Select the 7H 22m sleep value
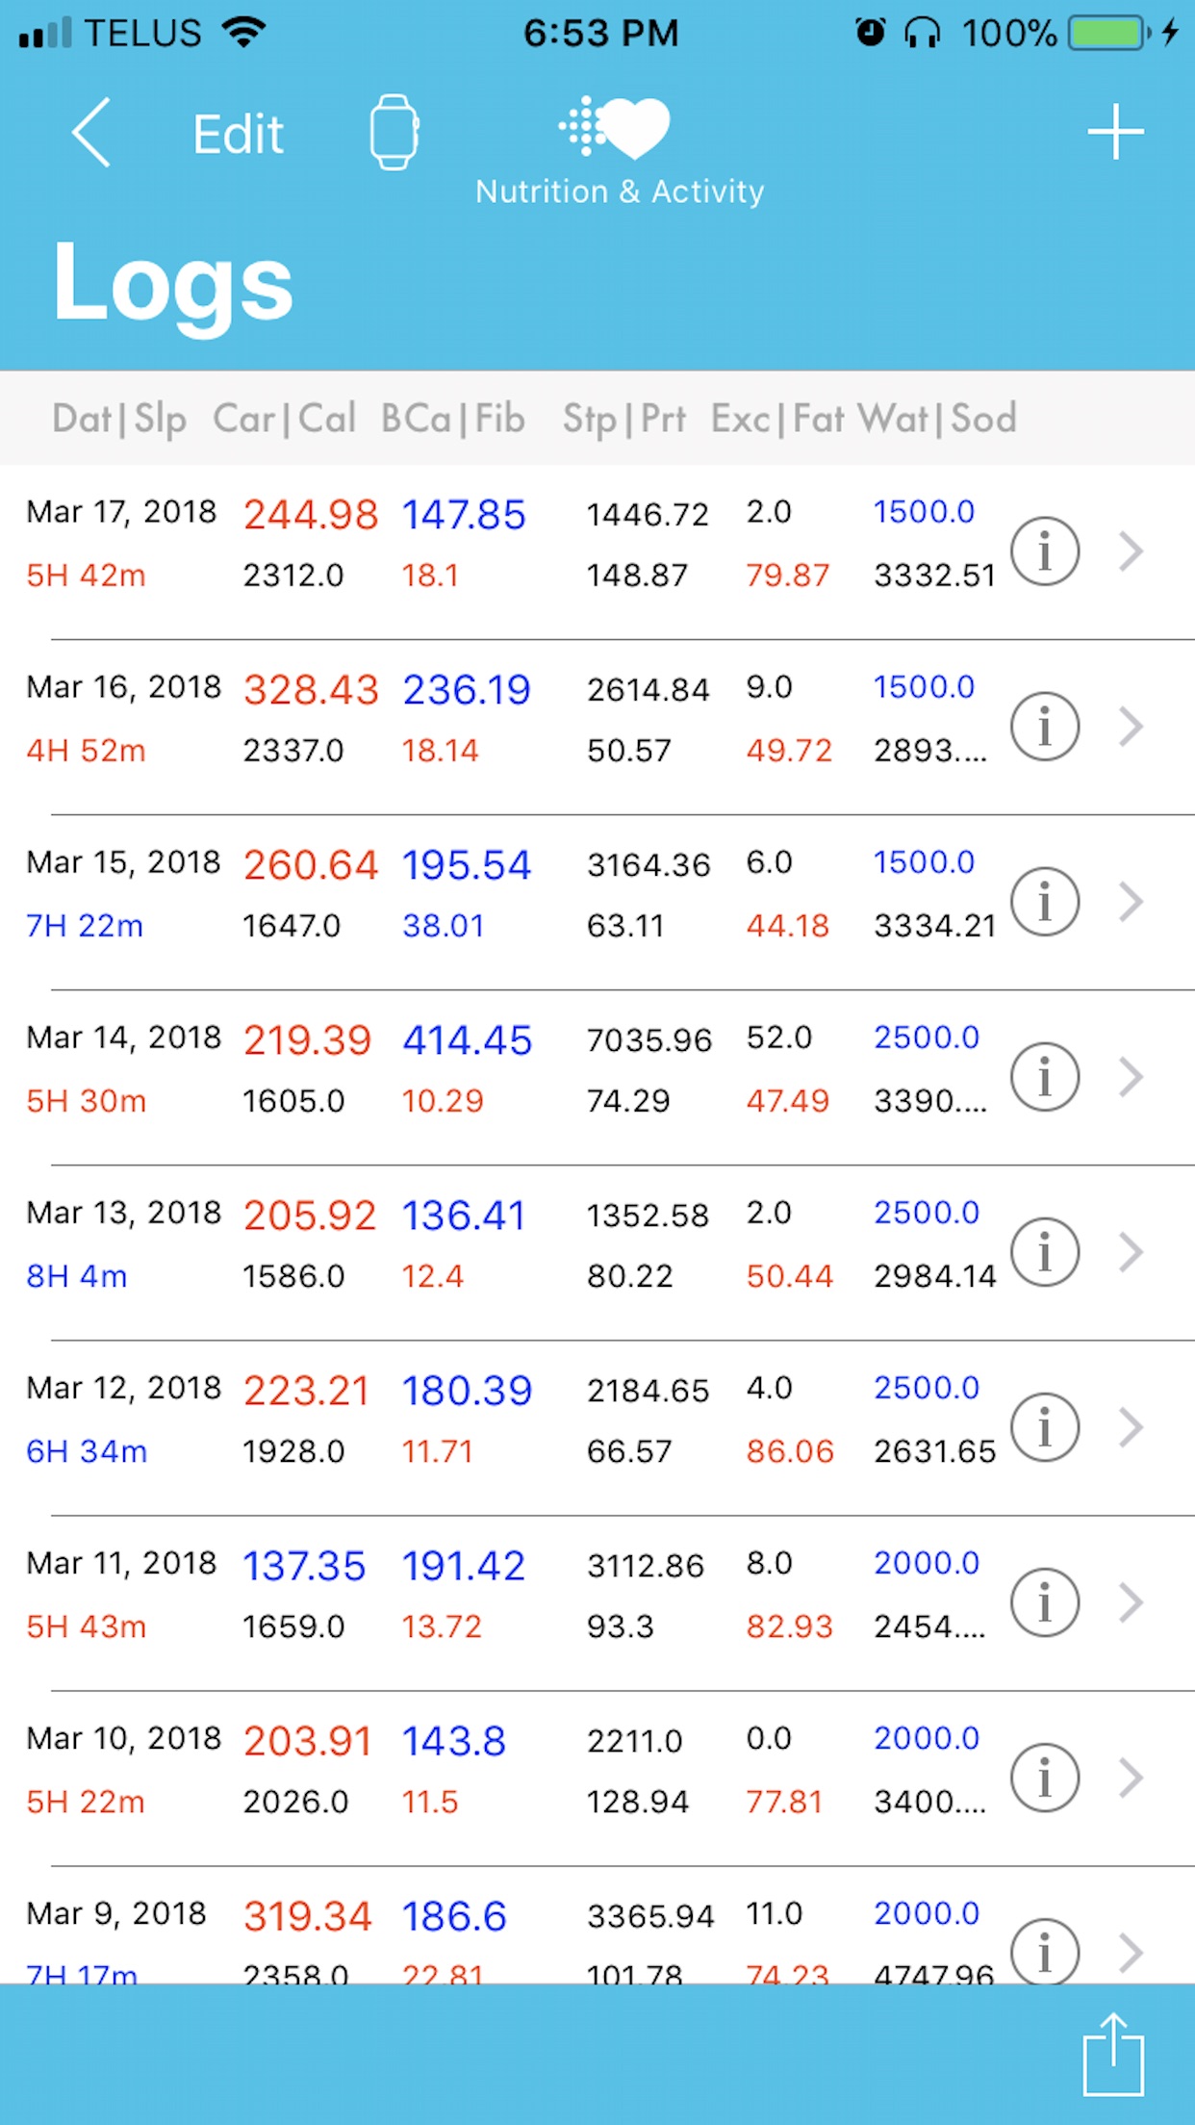Viewport: 1195px width, 2125px height. 85,926
